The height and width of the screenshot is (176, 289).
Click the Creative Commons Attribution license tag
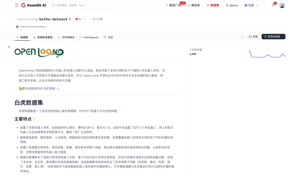pos(32,27)
